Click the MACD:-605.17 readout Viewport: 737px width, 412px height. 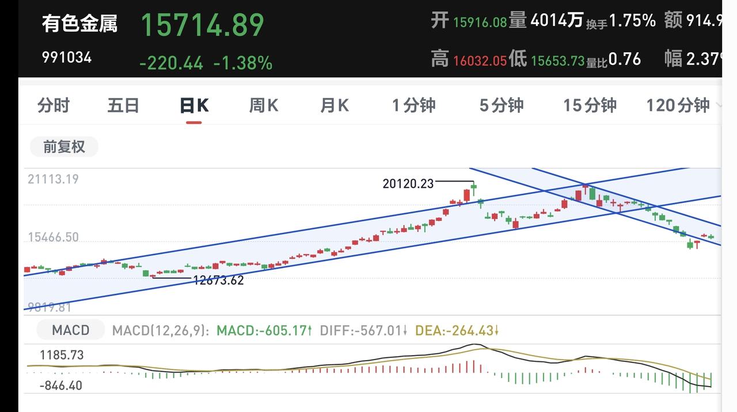tap(264, 331)
